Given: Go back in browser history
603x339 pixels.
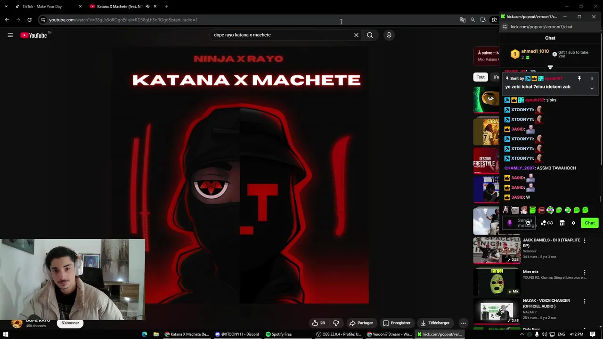Looking at the screenshot, I should (x=7, y=20).
